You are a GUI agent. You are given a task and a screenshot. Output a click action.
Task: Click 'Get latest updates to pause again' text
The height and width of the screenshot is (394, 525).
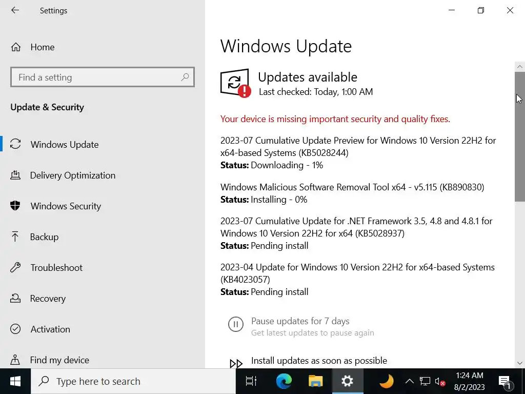312,332
